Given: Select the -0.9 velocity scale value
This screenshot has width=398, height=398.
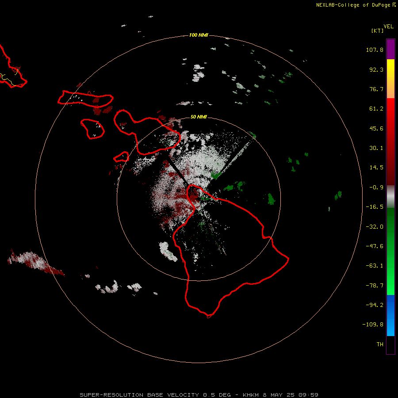Looking at the screenshot, I should tap(376, 188).
